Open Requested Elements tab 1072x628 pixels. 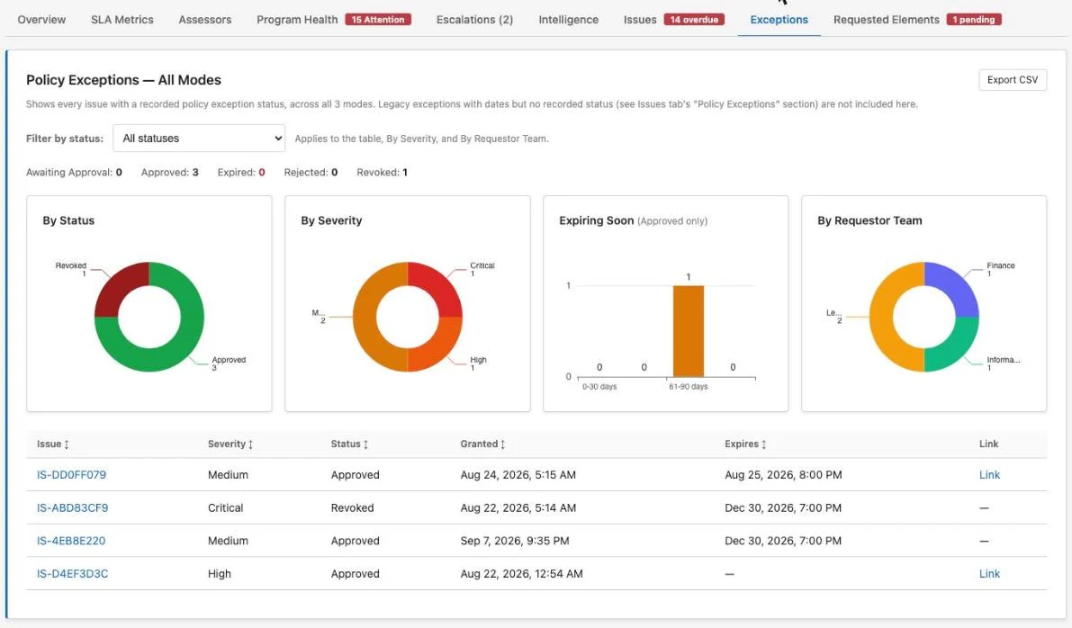pos(886,20)
